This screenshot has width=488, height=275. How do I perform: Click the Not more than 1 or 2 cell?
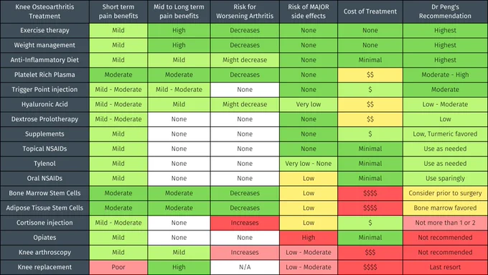click(x=445, y=223)
